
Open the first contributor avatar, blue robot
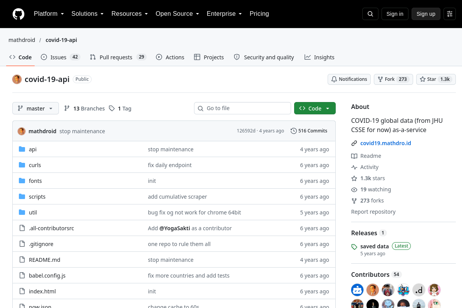[x=357, y=290]
